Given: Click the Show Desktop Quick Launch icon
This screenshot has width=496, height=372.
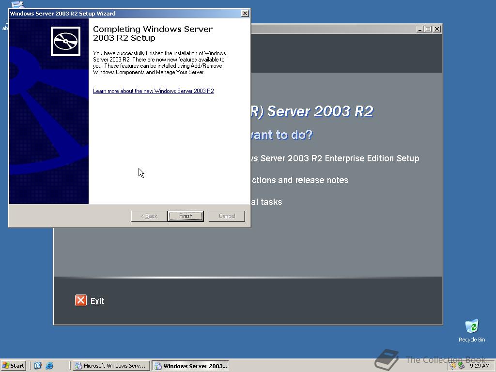Looking at the screenshot, I should (38, 366).
